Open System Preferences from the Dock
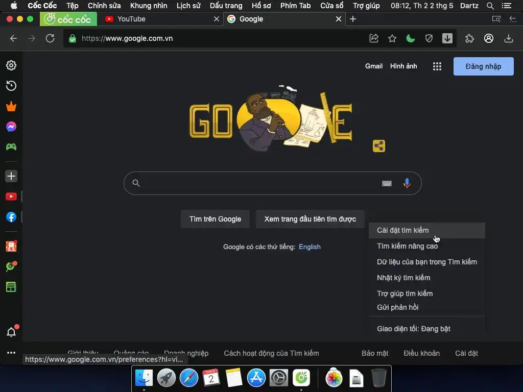 (x=279, y=378)
